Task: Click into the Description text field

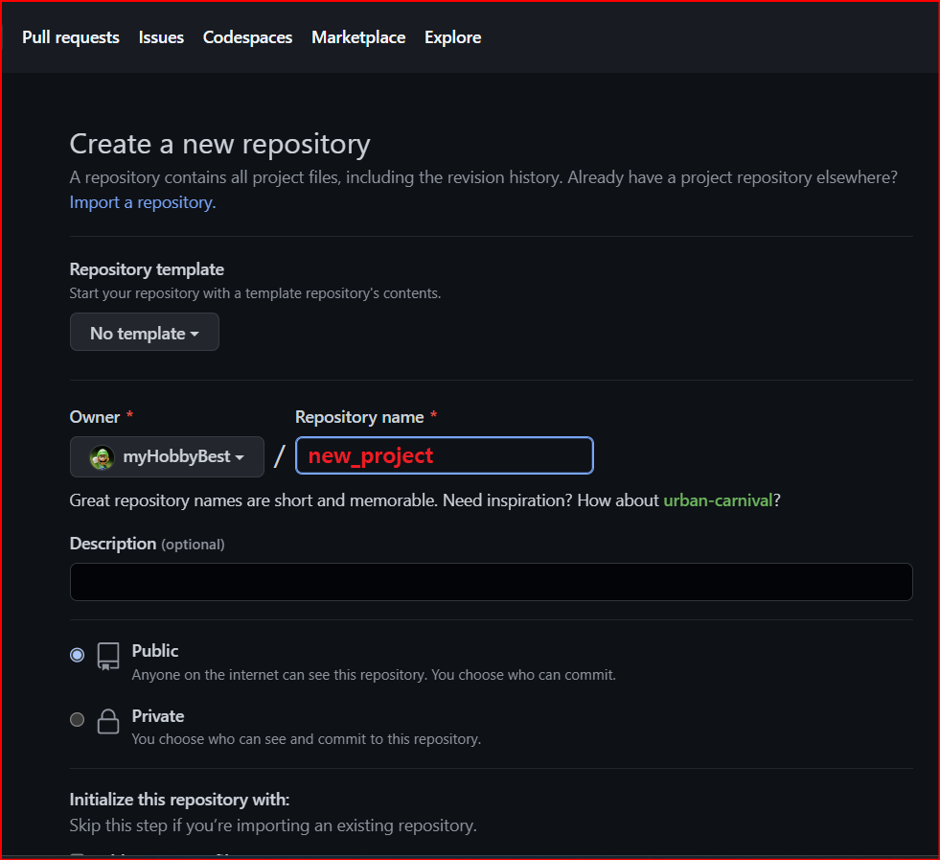Action: 491,582
